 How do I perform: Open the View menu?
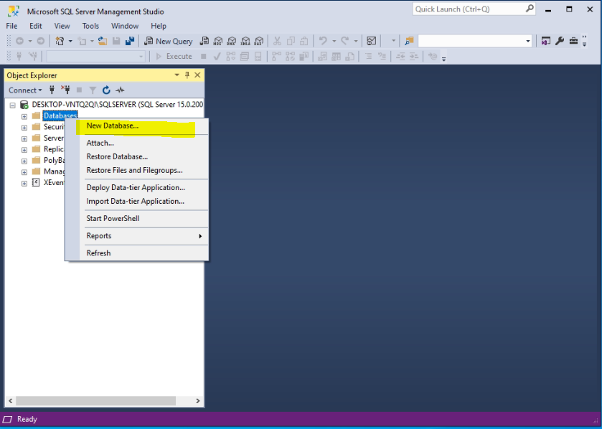[x=62, y=26]
